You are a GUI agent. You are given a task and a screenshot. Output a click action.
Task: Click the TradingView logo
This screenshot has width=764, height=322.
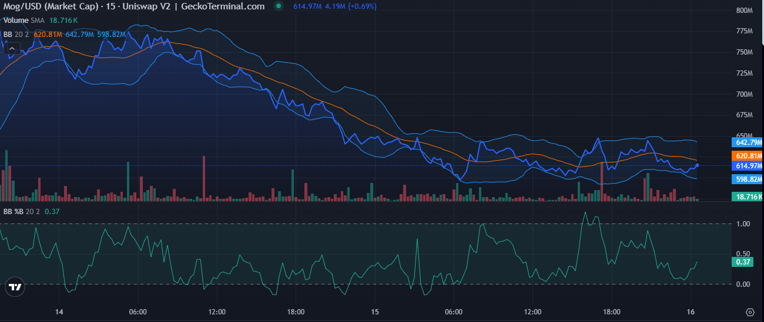(15, 288)
